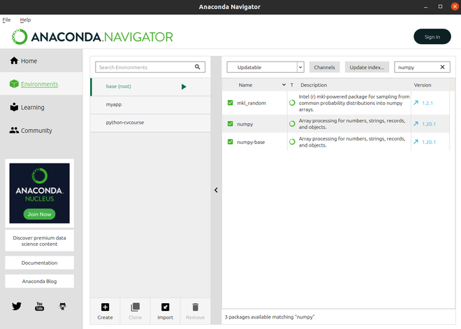Viewport: 461px width, 329px height.
Task: Click the upgrade arrow in the numpy row
Action: 416,124
